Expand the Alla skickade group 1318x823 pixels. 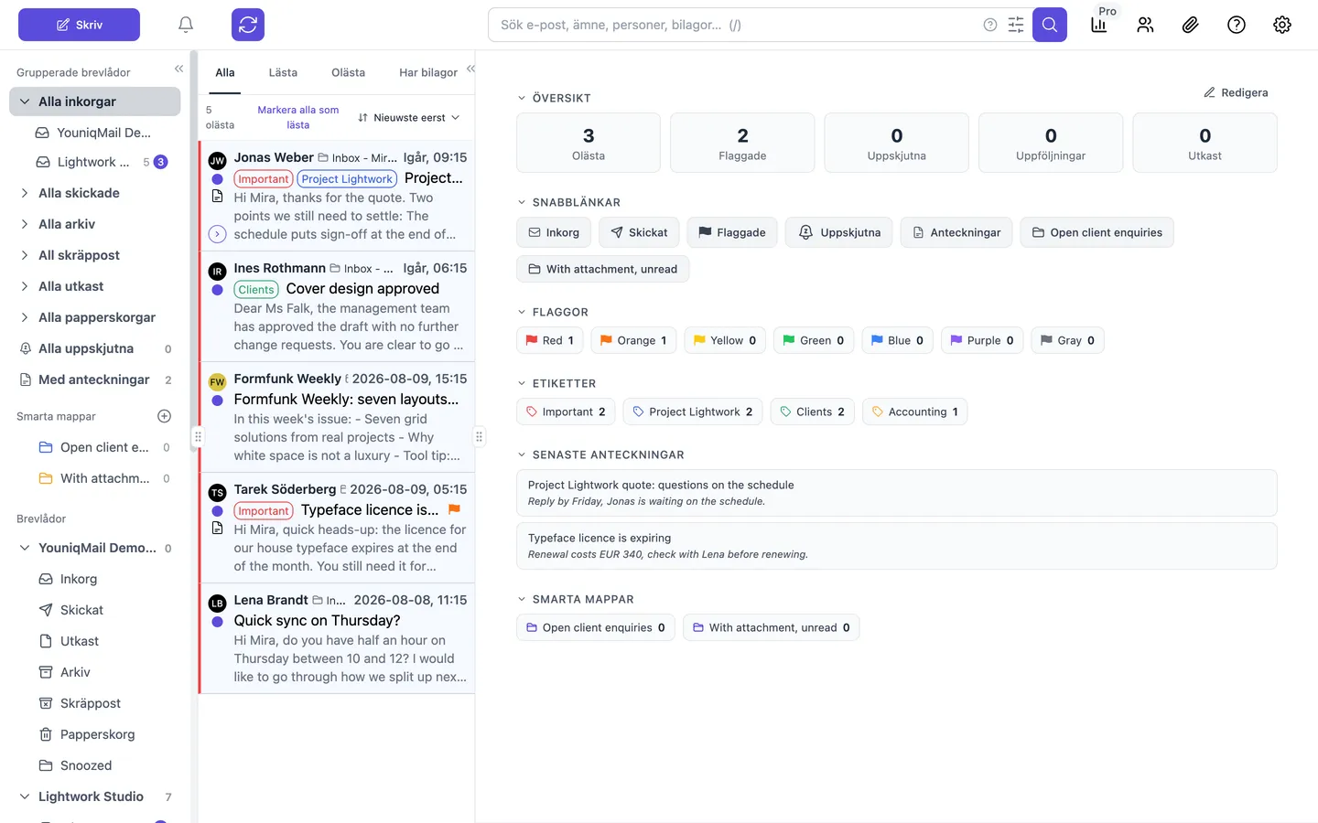pos(25,193)
